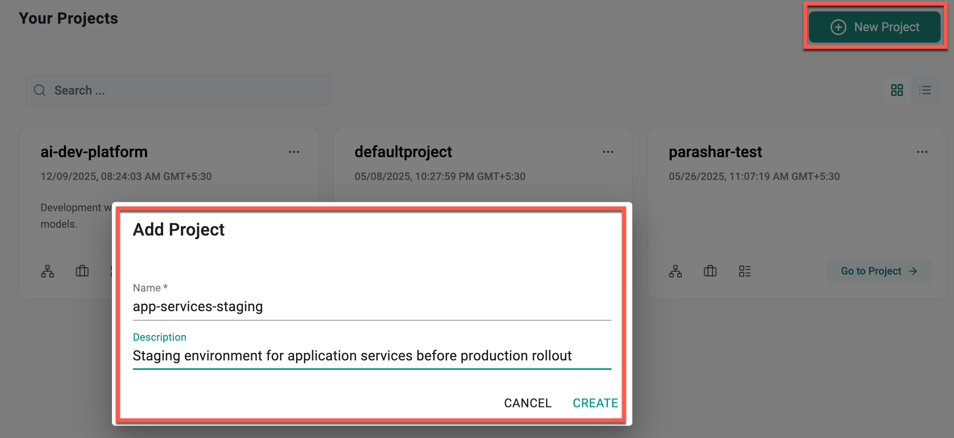Image resolution: width=954 pixels, height=438 pixels.
Task: Click the Name field in Add Project
Action: click(371, 306)
